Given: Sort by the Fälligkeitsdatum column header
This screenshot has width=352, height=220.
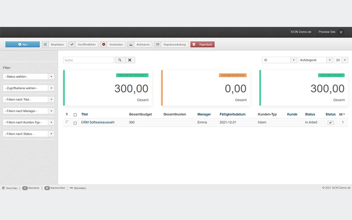Looking at the screenshot, I should [x=232, y=114].
